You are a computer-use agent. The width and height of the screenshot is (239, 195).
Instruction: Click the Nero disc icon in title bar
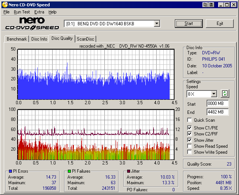(4, 4)
